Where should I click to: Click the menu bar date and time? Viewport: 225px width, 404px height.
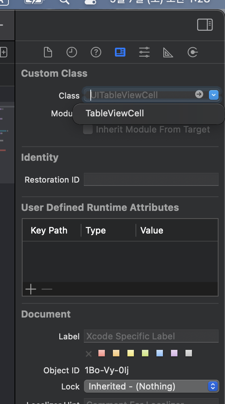pyautogui.click(x=160, y=2)
